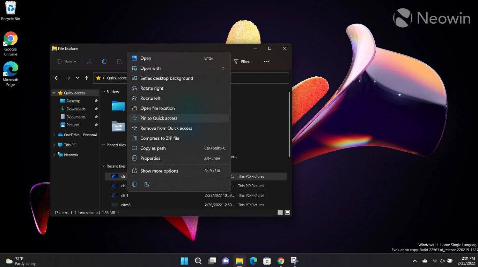Copy the file using the context menu copy icon
Viewport: 478px width, 267px height.
134,184
